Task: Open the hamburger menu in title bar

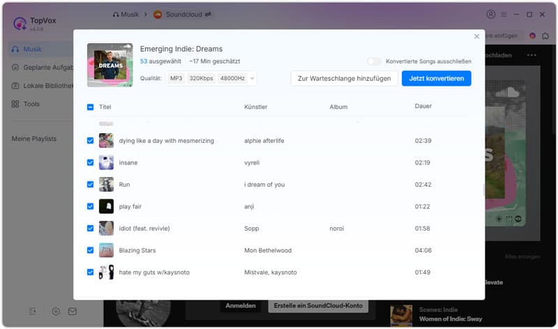Action: point(504,14)
